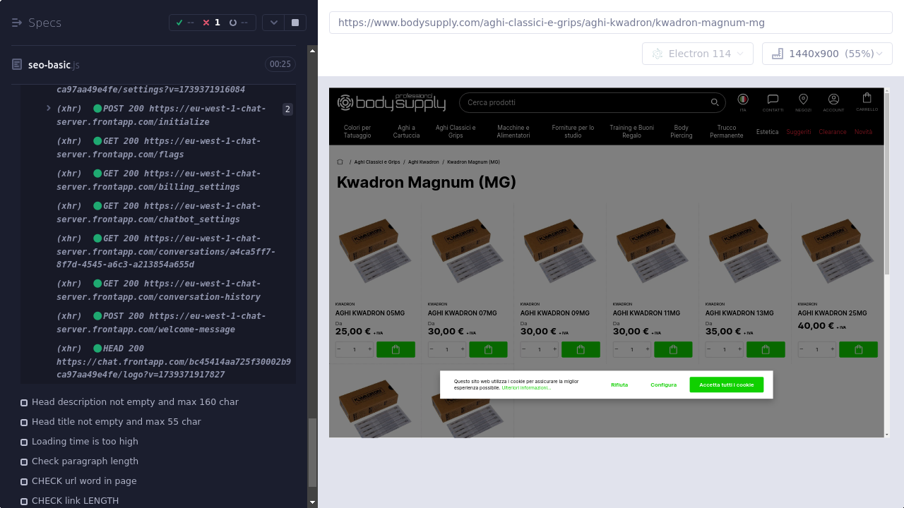This screenshot has height=508, width=904.
Task: Select 'Head title not empty' test checkbox
Action: (x=24, y=422)
